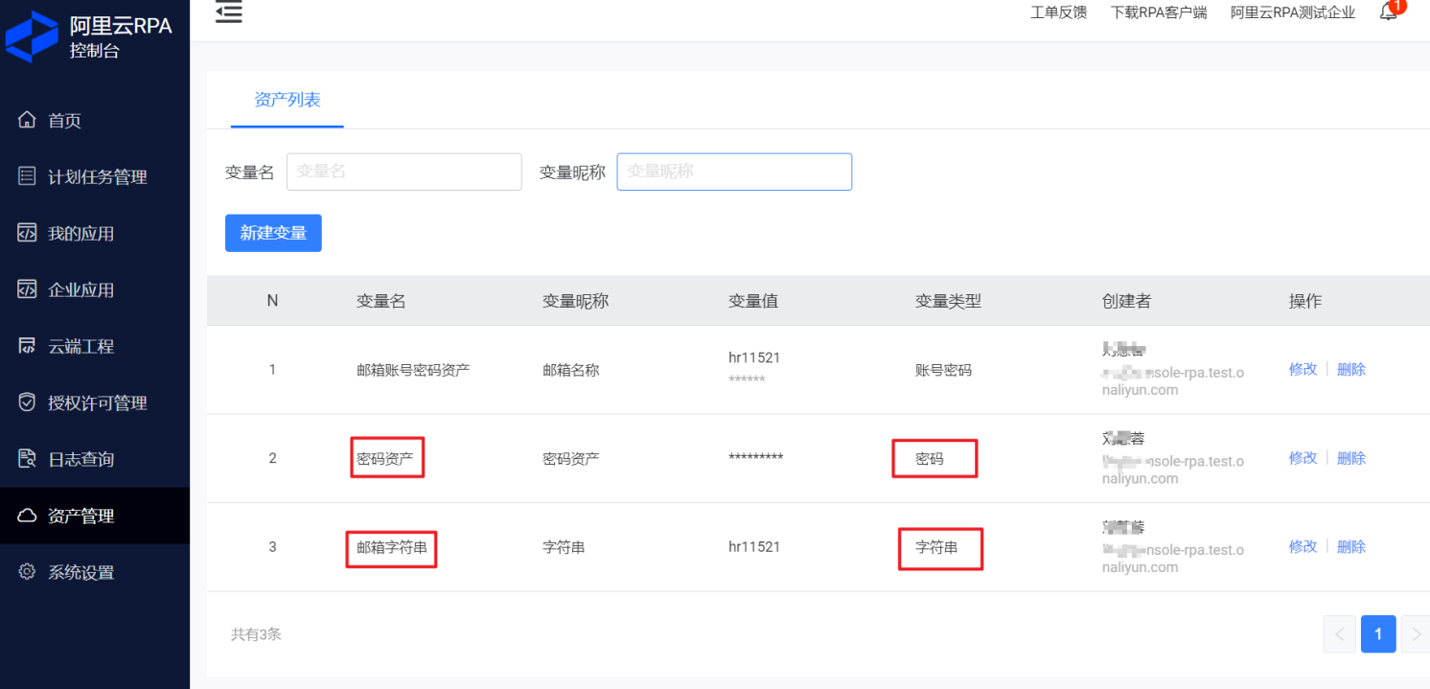The image size is (1430, 689).
Task: Click 修改 for 邮箱账号密码资产 row
Action: (x=1303, y=369)
